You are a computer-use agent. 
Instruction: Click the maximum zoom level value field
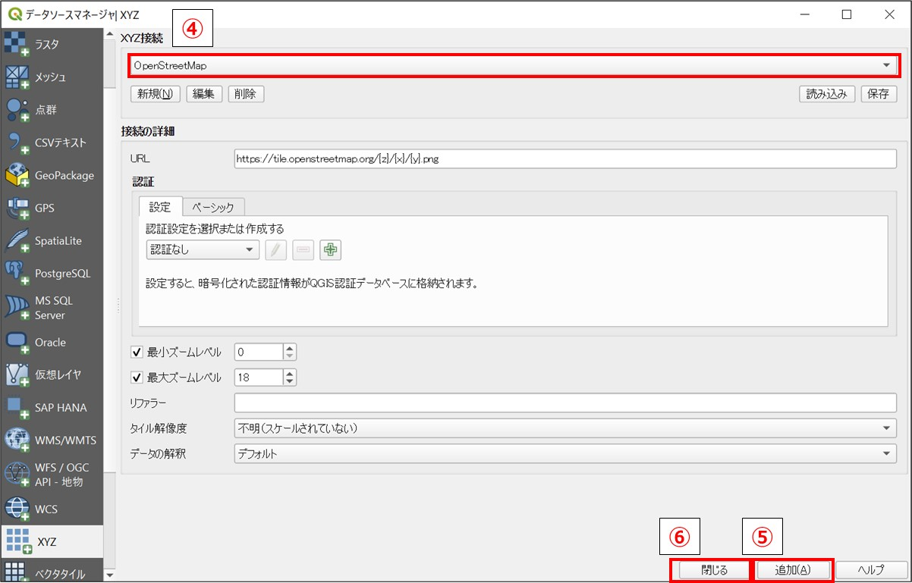click(258, 377)
